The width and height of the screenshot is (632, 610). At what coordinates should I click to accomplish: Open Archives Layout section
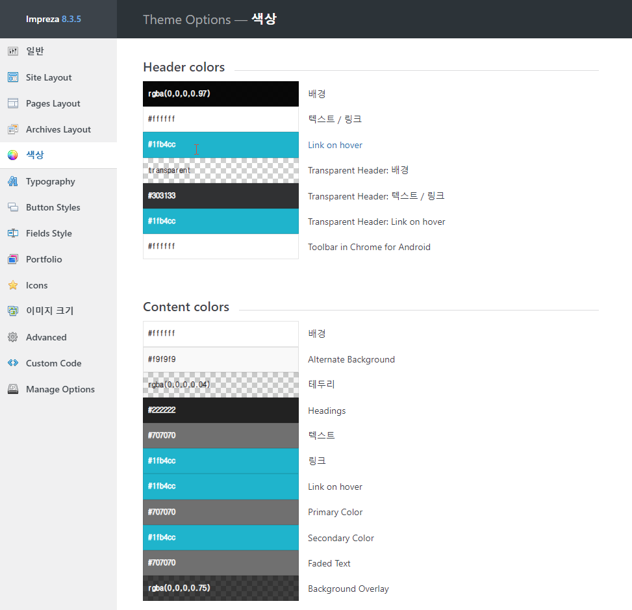click(58, 129)
